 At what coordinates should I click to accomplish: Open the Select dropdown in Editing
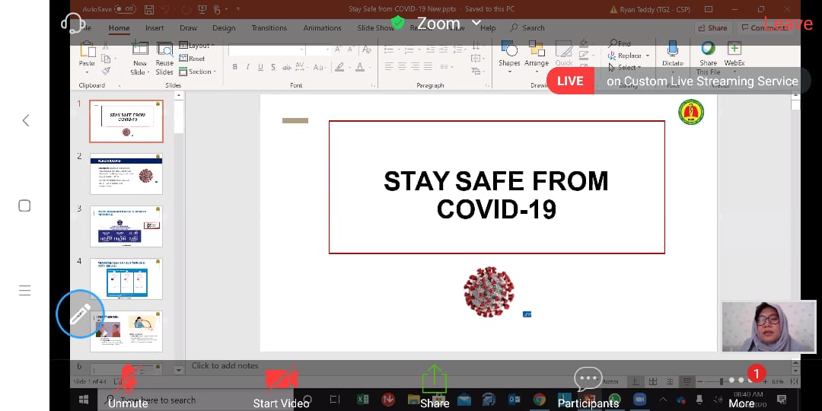coord(624,68)
